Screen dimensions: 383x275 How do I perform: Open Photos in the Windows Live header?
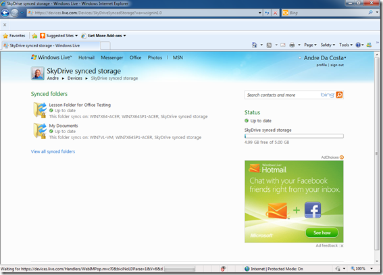point(155,57)
